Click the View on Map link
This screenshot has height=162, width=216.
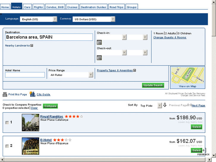coord(187,86)
